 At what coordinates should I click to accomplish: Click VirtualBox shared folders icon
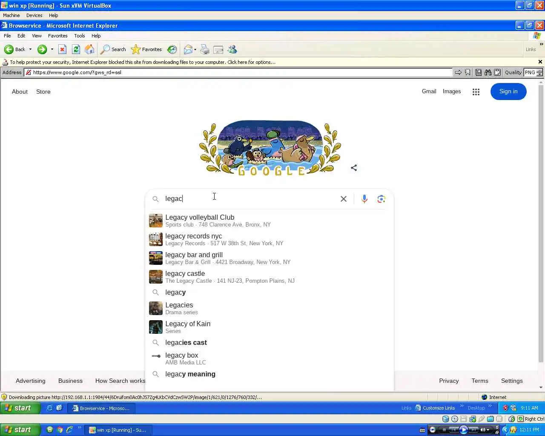tap(490, 419)
